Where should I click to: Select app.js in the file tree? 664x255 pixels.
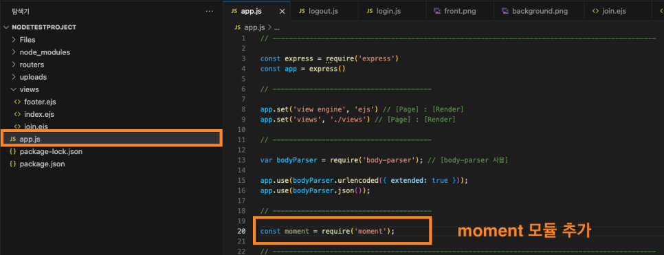[x=111, y=139]
